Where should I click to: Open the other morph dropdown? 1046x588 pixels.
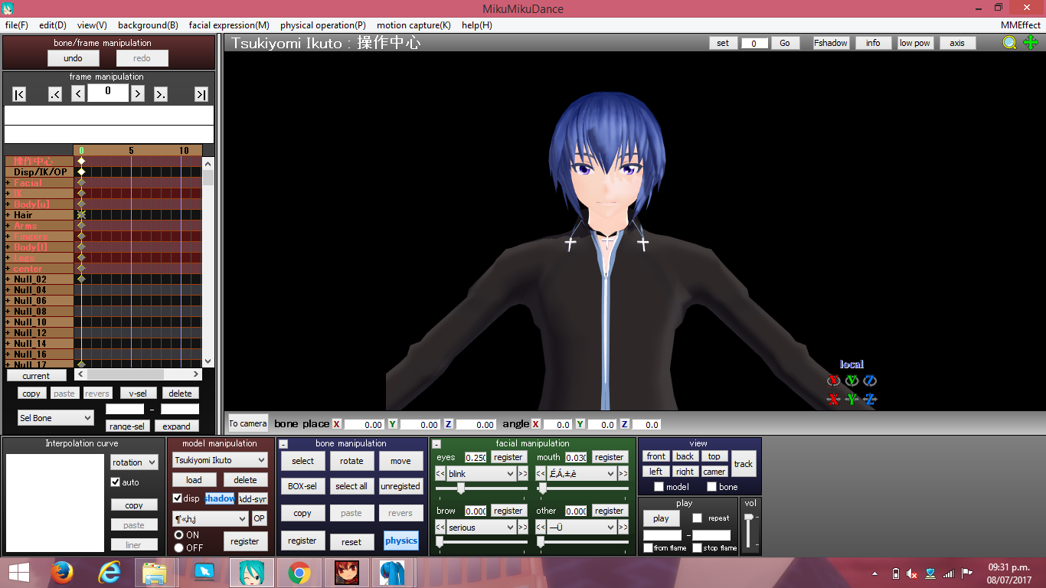582,528
